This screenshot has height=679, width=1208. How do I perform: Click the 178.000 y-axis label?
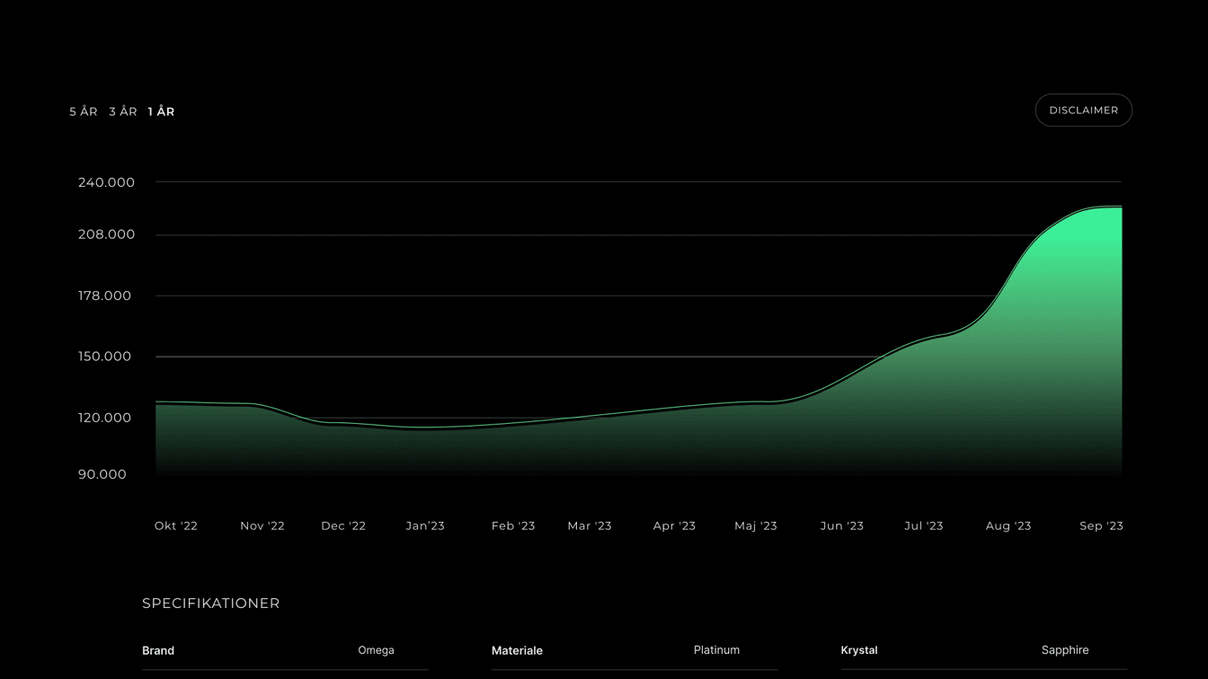(x=104, y=295)
